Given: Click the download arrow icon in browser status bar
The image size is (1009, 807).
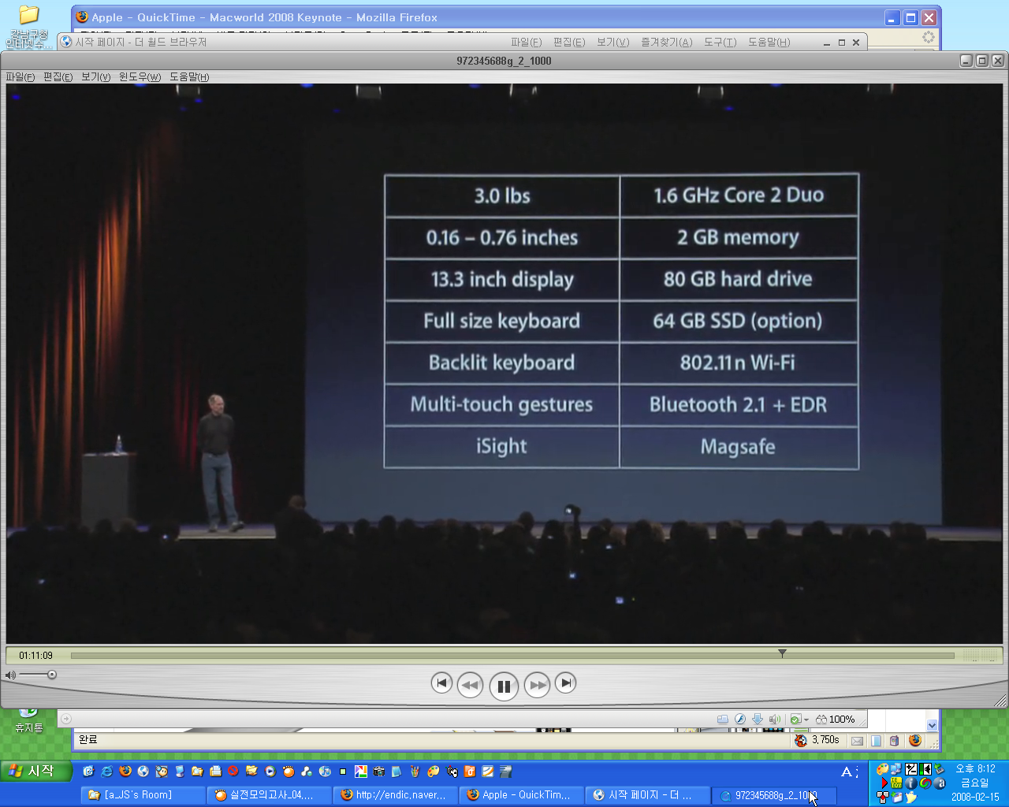Looking at the screenshot, I should tap(758, 719).
